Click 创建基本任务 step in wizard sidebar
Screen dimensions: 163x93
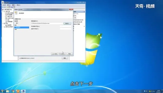click(x=18, y=19)
